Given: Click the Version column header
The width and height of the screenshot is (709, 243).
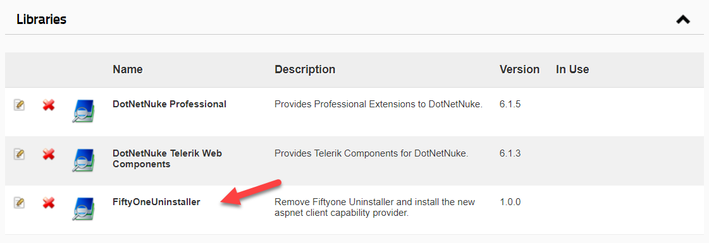Looking at the screenshot, I should click(519, 69).
